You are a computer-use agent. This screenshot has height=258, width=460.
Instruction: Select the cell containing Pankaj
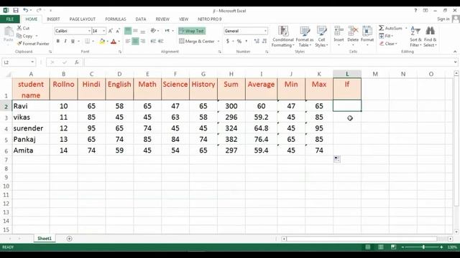(x=31, y=140)
